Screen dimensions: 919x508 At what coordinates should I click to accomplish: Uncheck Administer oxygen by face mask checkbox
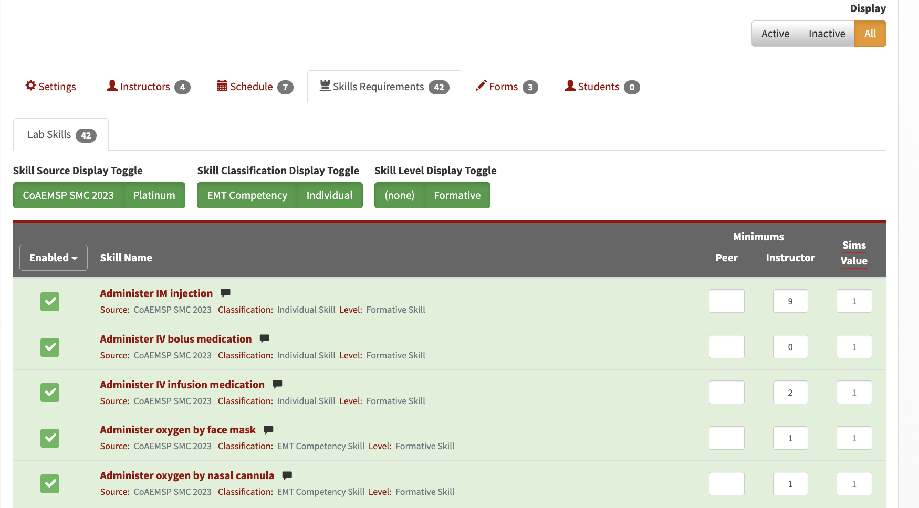(50, 438)
